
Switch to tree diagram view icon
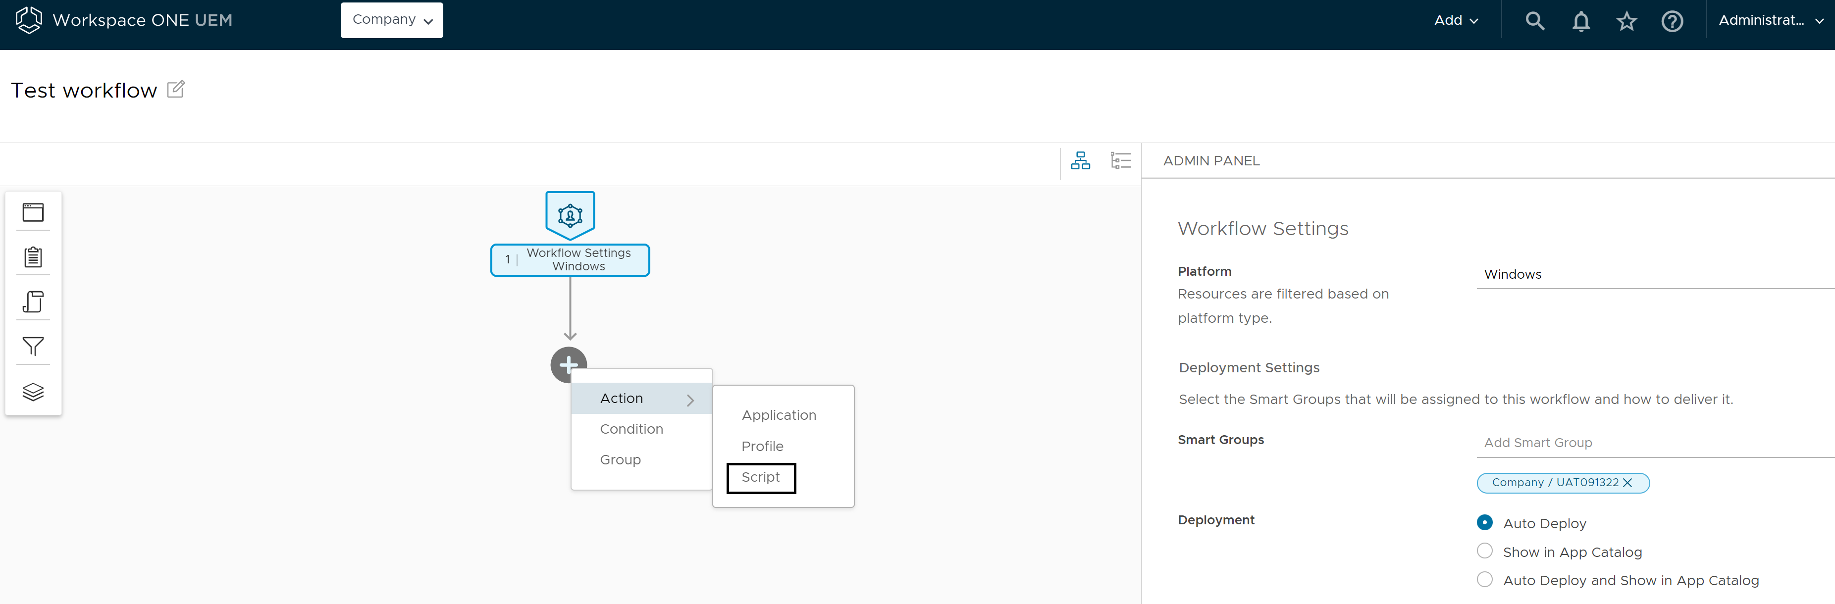(1080, 161)
